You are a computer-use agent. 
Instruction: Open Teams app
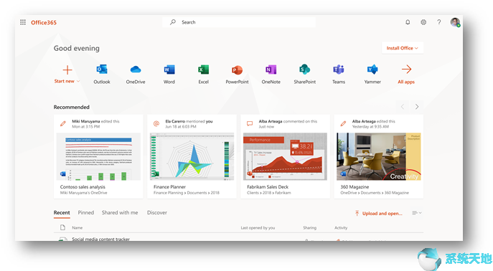point(339,70)
